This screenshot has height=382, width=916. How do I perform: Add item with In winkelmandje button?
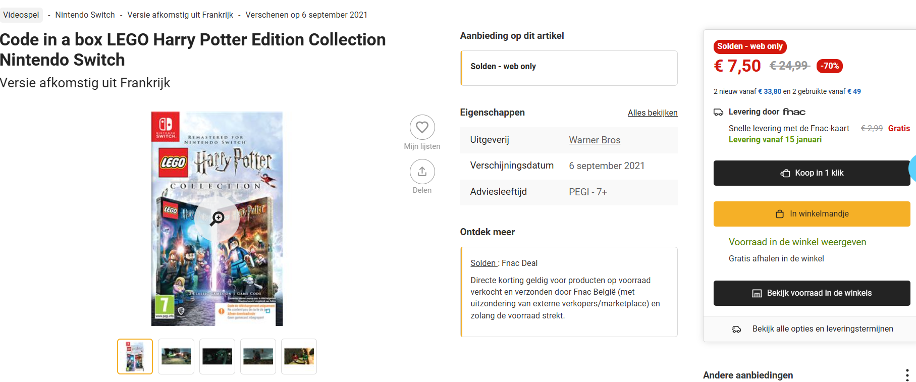click(812, 214)
